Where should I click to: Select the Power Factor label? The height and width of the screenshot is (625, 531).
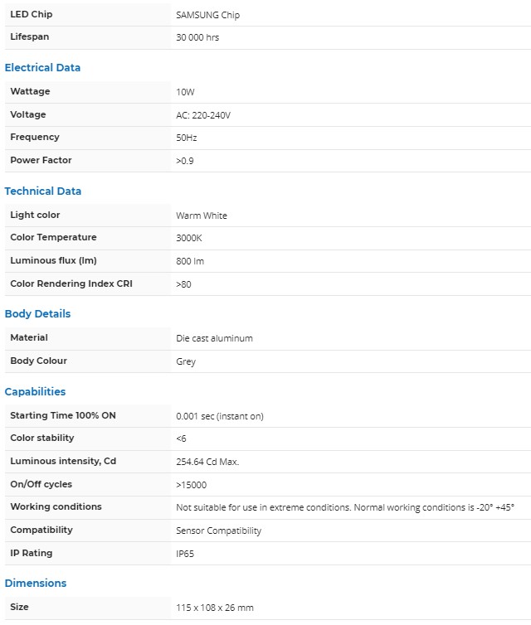(41, 160)
